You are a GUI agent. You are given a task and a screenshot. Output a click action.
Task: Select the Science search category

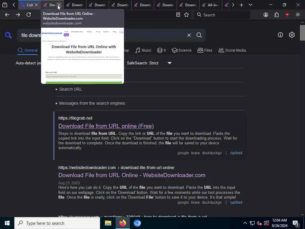[181, 50]
